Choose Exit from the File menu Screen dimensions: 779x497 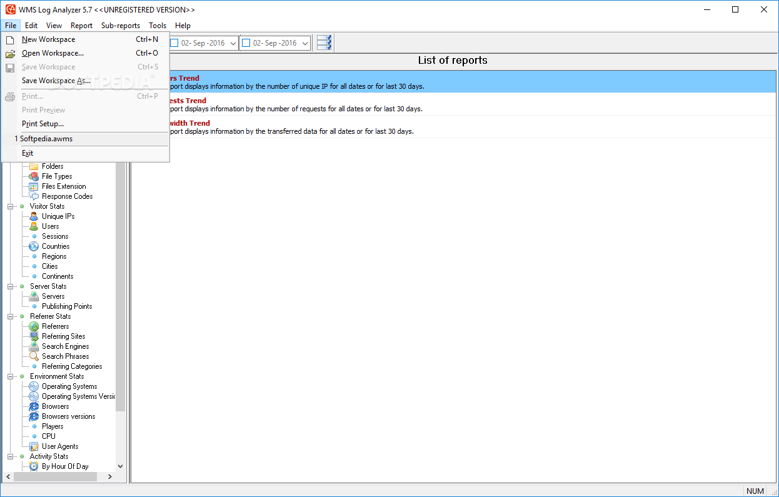click(86, 153)
